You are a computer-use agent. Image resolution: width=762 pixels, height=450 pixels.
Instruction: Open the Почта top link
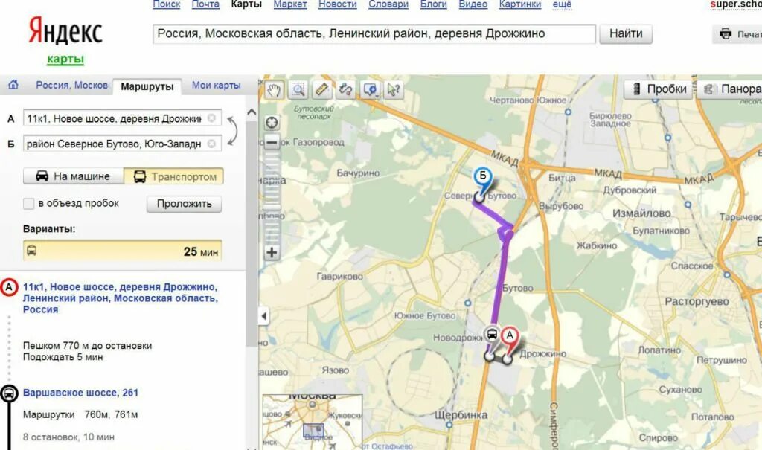205,4
